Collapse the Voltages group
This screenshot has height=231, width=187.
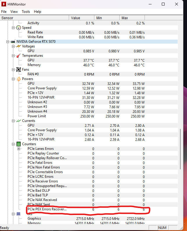click(13, 47)
